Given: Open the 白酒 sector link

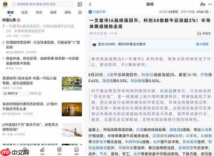Looking at the screenshot, I should pos(140,130).
